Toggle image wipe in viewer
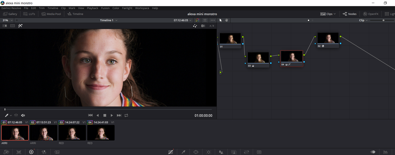Viewport: 395px width, 155px height. coord(5,26)
